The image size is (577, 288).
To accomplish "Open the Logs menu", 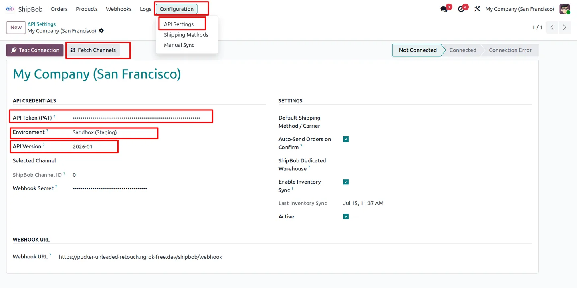I will (x=145, y=9).
